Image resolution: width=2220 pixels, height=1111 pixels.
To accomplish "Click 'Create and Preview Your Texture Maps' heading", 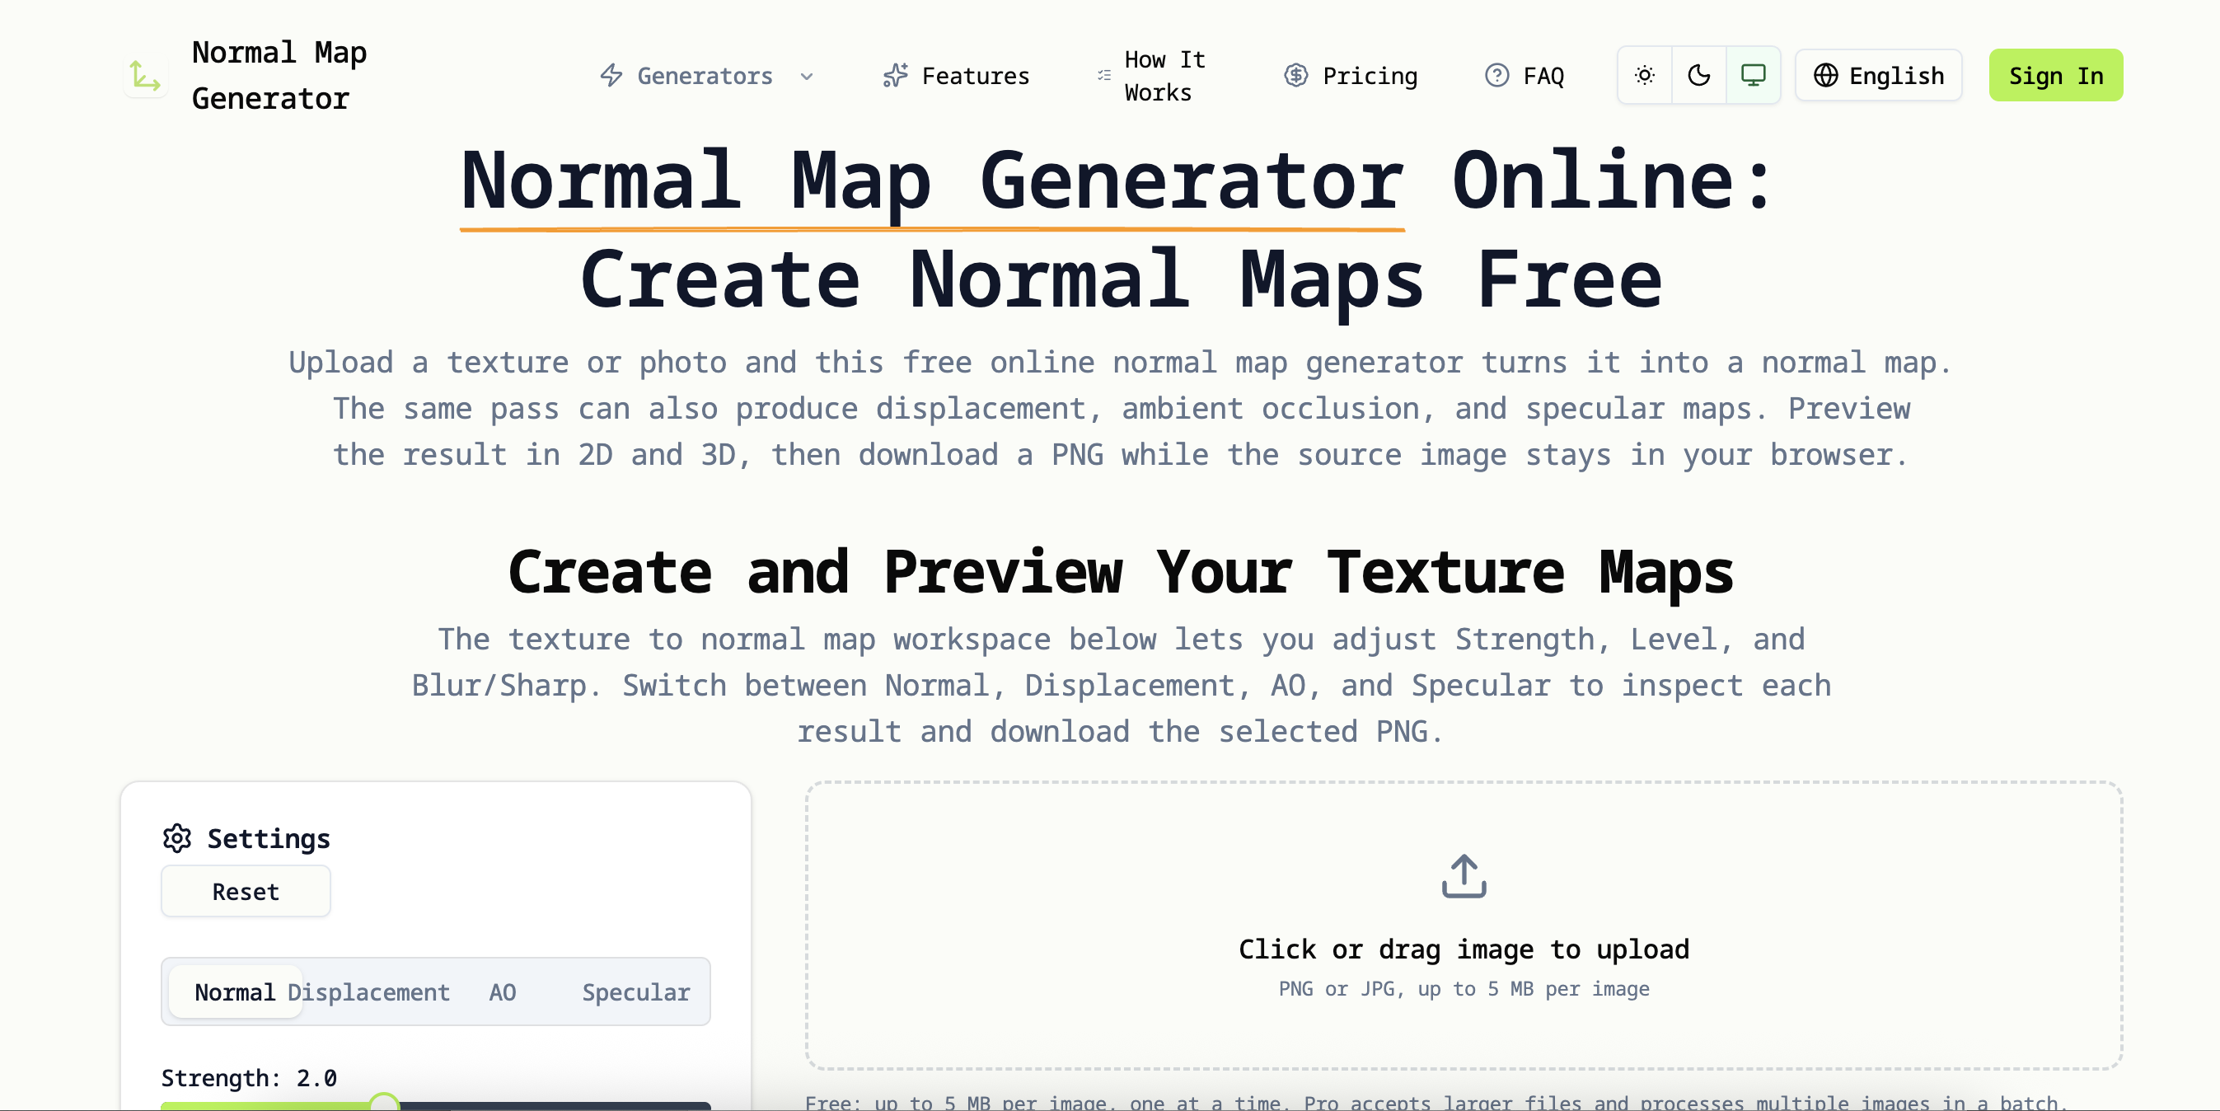I will pyautogui.click(x=1121, y=572).
